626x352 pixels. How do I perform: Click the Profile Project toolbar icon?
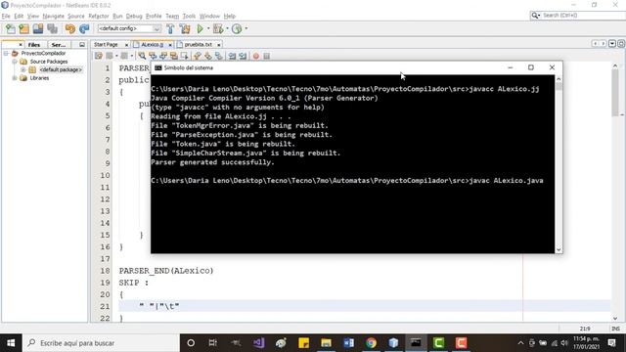pyautogui.click(x=237, y=28)
